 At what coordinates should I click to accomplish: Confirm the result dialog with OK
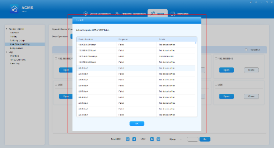tap(137, 123)
